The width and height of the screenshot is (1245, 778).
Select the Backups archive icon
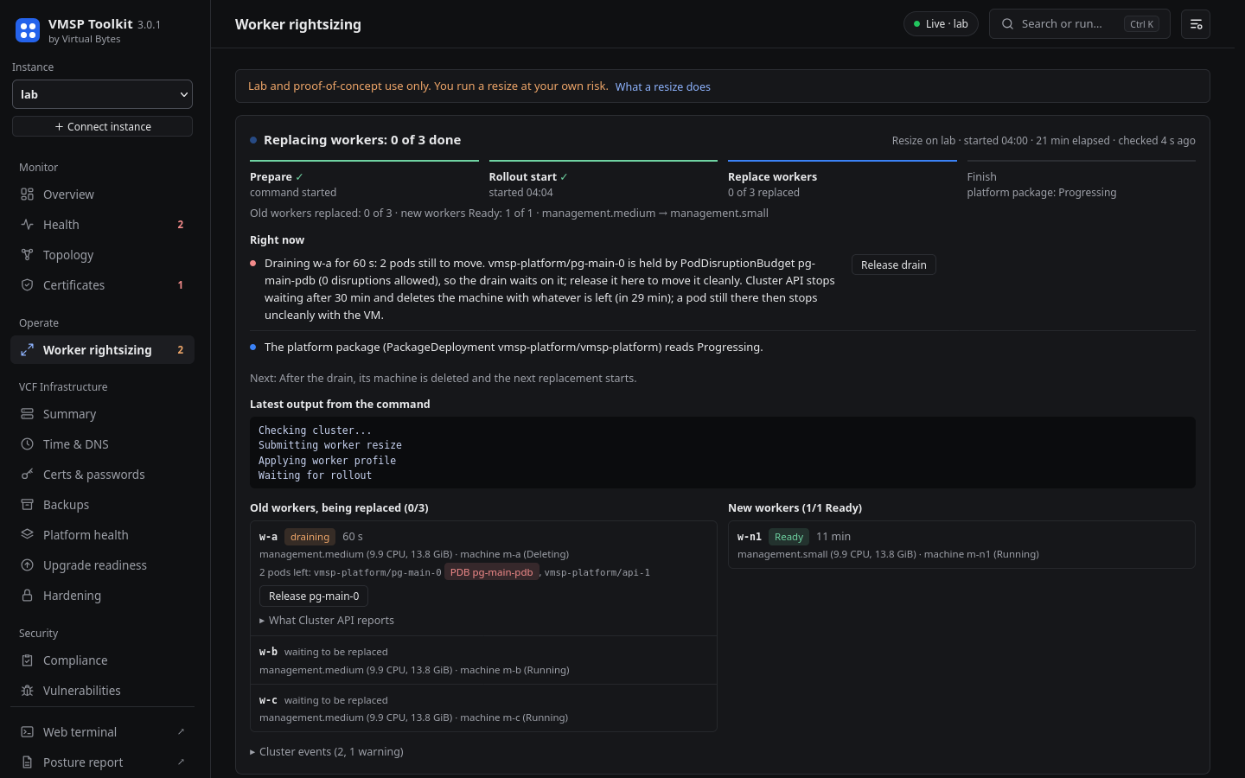(x=28, y=505)
